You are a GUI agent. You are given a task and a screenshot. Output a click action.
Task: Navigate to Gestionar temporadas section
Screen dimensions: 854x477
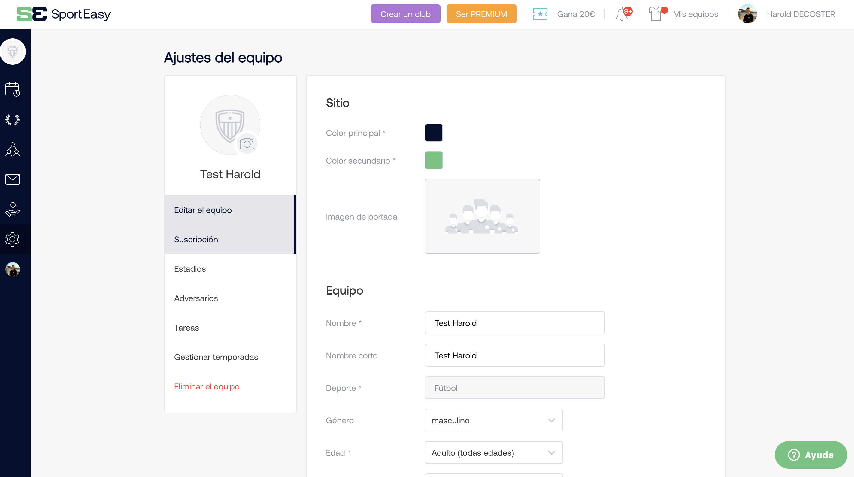click(216, 356)
